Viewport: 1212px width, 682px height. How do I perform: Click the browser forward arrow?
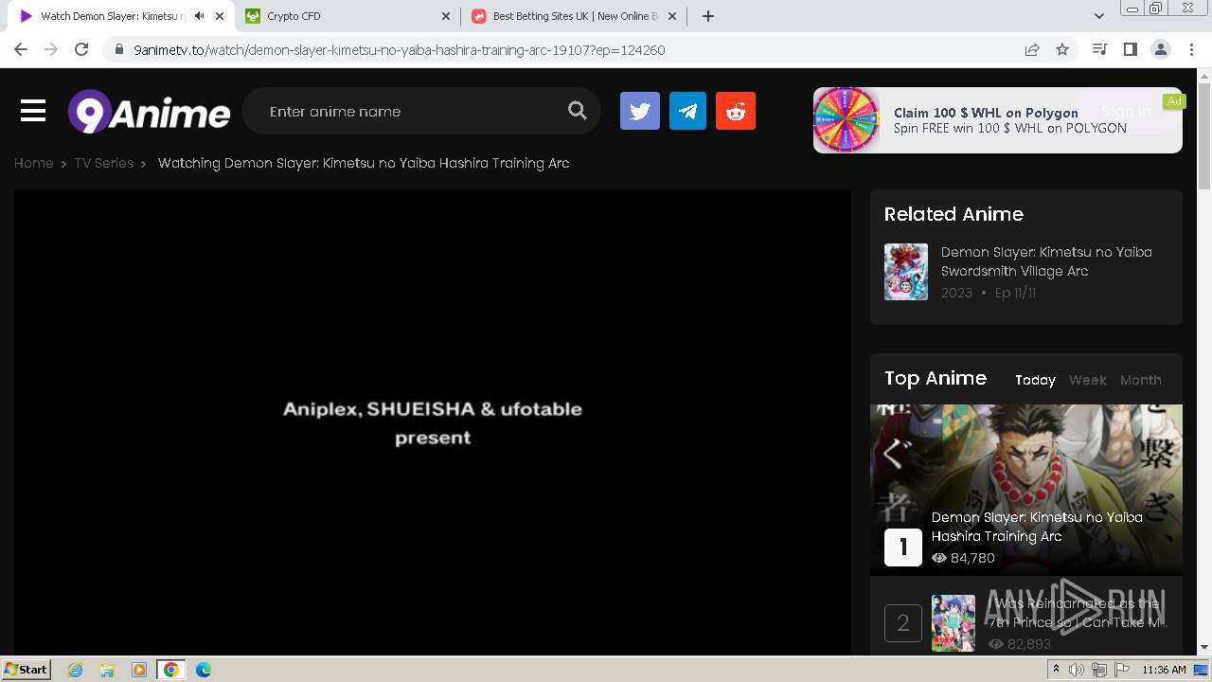pyautogui.click(x=51, y=49)
